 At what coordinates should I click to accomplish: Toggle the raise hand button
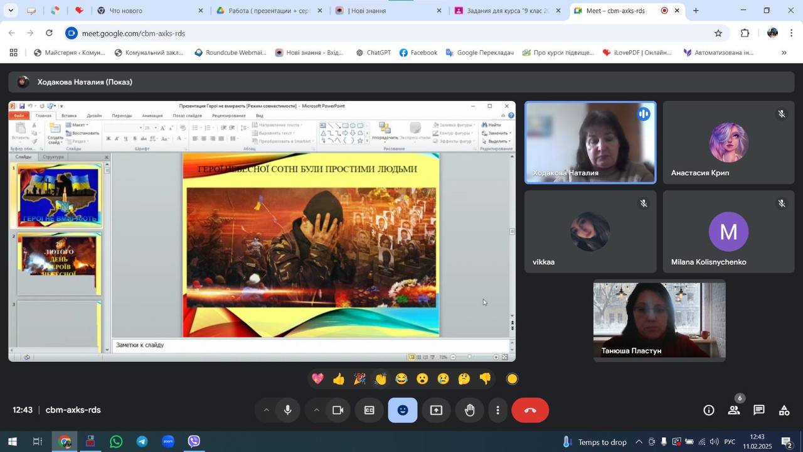469,411
